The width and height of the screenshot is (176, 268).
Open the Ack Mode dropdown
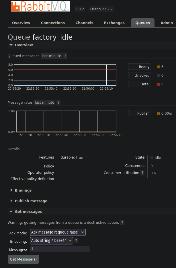click(58, 232)
